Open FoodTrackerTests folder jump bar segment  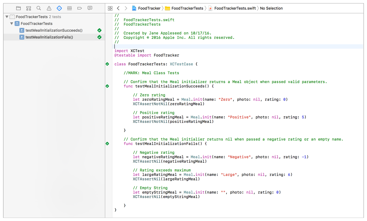pyautogui.click(x=184, y=8)
